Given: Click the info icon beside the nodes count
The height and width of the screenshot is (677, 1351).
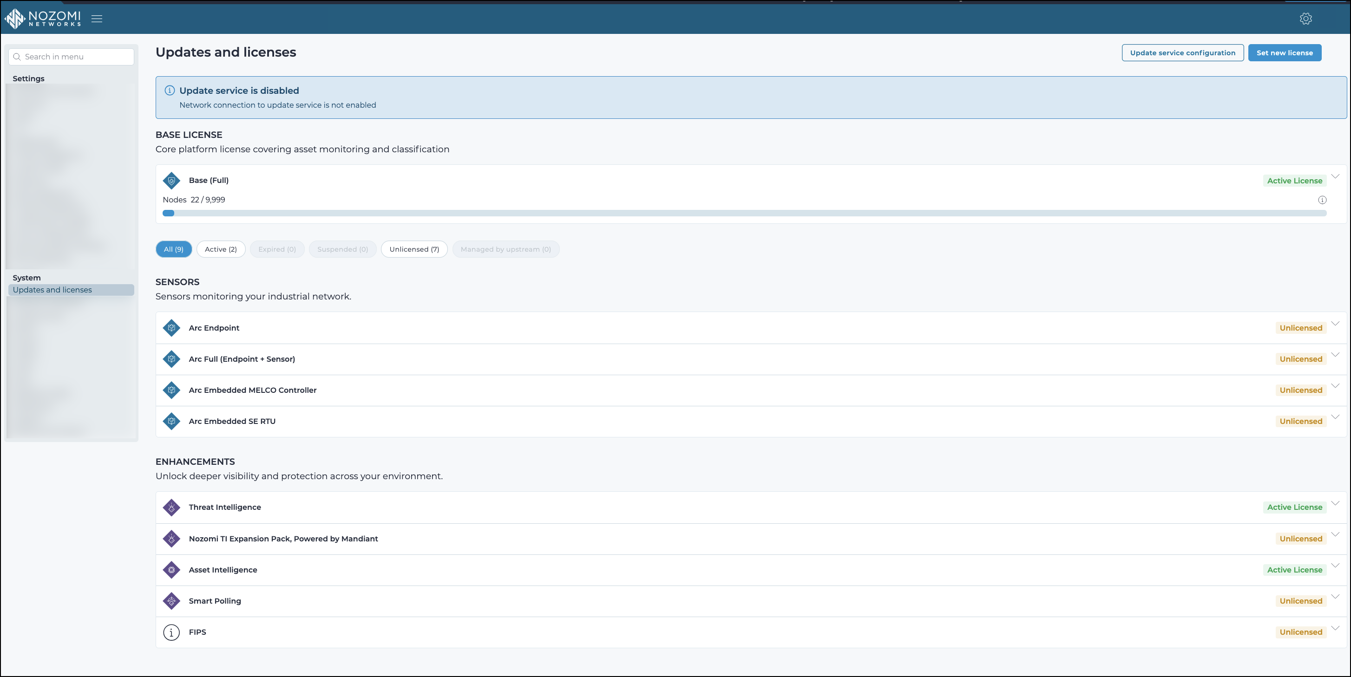Looking at the screenshot, I should pyautogui.click(x=1322, y=200).
